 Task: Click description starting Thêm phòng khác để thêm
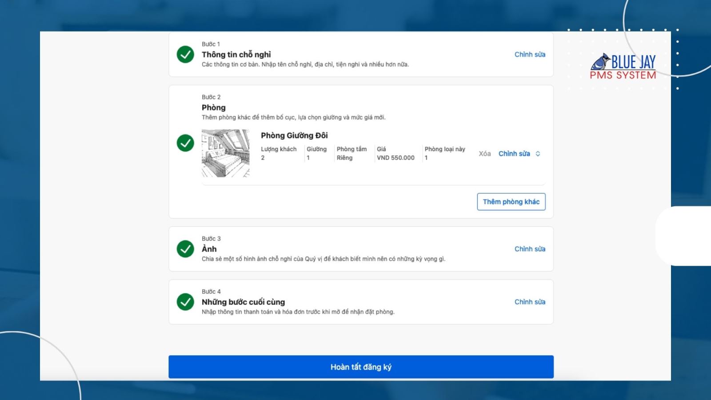[294, 117]
